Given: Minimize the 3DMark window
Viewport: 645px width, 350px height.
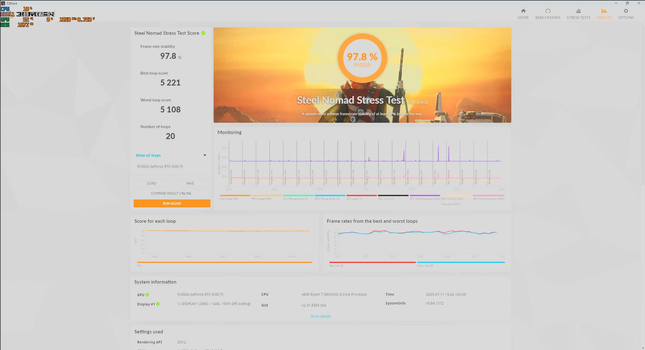Looking at the screenshot, I should click(x=616, y=3).
